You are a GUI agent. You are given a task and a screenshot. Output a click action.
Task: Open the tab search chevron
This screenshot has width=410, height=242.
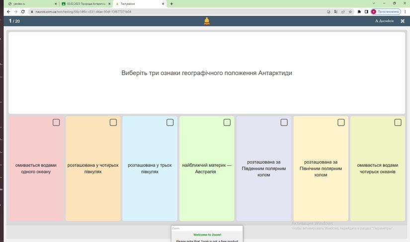(x=374, y=3)
